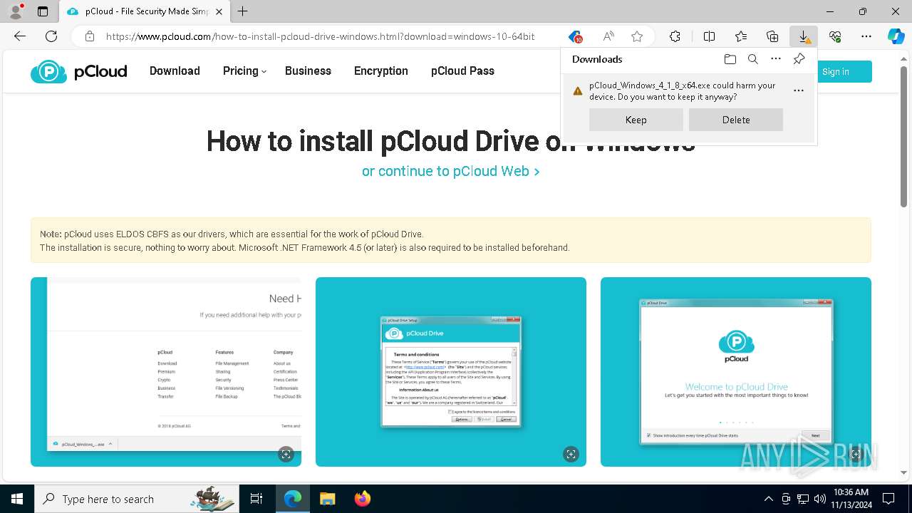Open the tab actions menu icon

[x=43, y=11]
